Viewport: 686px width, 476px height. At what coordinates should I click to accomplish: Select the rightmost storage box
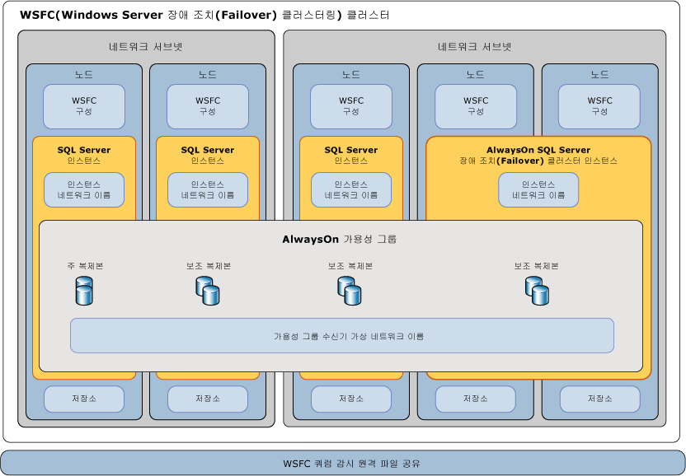[599, 399]
